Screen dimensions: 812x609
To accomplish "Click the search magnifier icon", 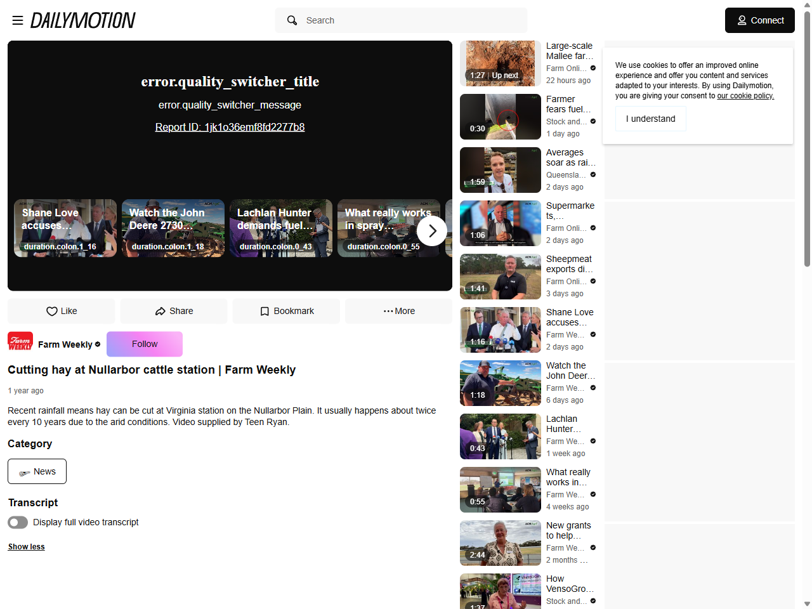I will [x=292, y=20].
